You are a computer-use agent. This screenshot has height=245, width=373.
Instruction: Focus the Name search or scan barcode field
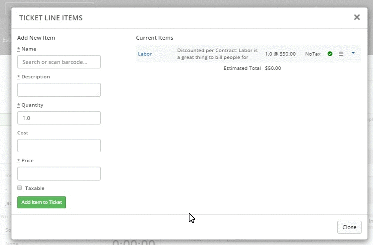click(x=59, y=62)
